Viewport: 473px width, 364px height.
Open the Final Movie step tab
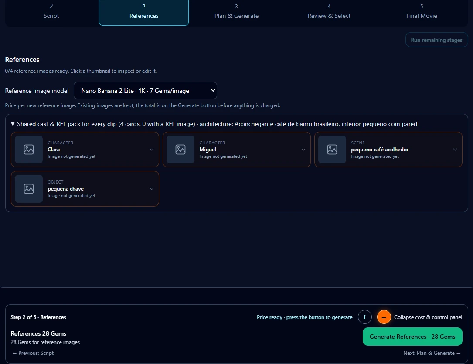(422, 11)
